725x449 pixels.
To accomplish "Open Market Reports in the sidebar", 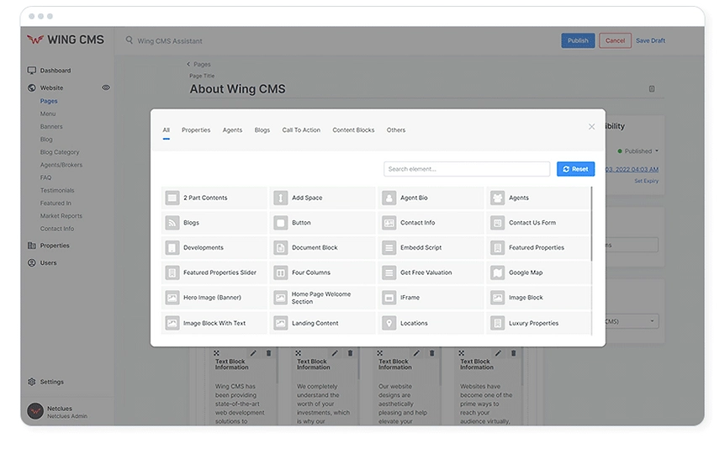I will pos(61,216).
